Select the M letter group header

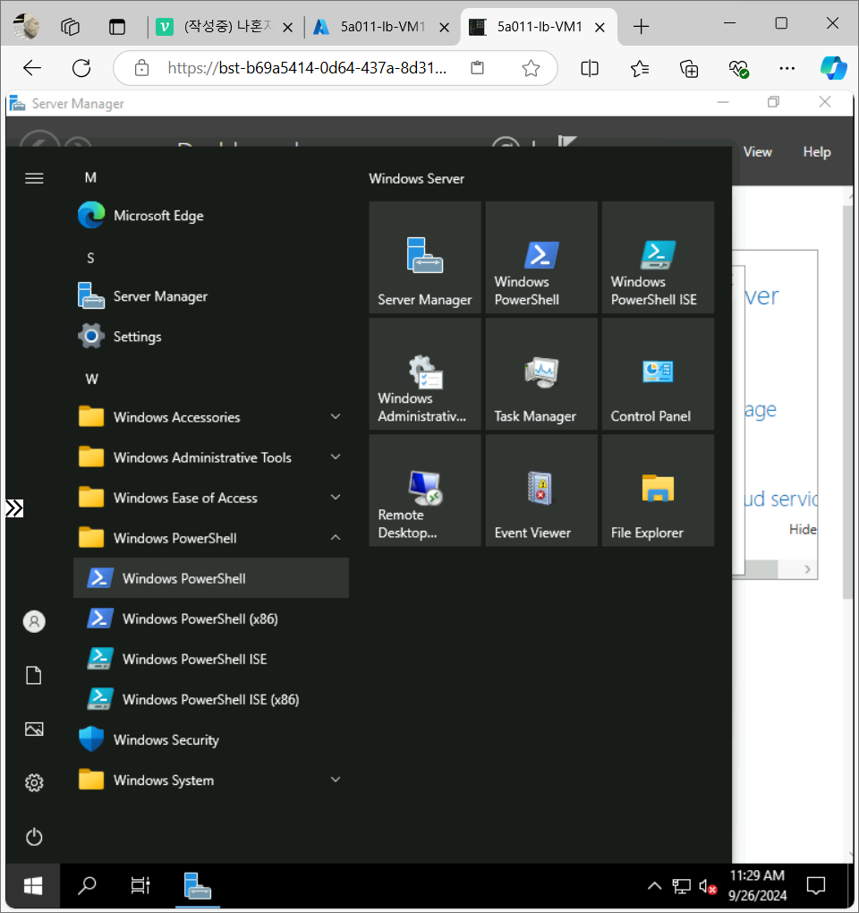[90, 177]
